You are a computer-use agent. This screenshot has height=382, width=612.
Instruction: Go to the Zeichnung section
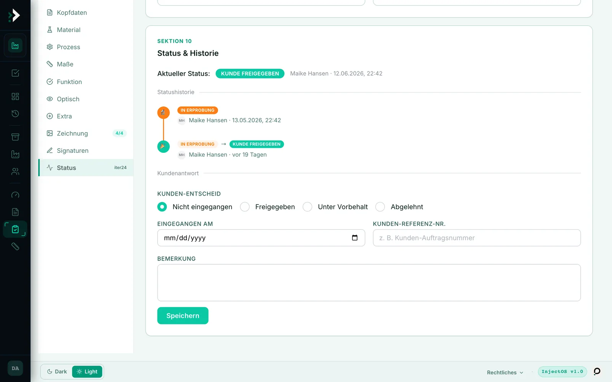click(86, 133)
